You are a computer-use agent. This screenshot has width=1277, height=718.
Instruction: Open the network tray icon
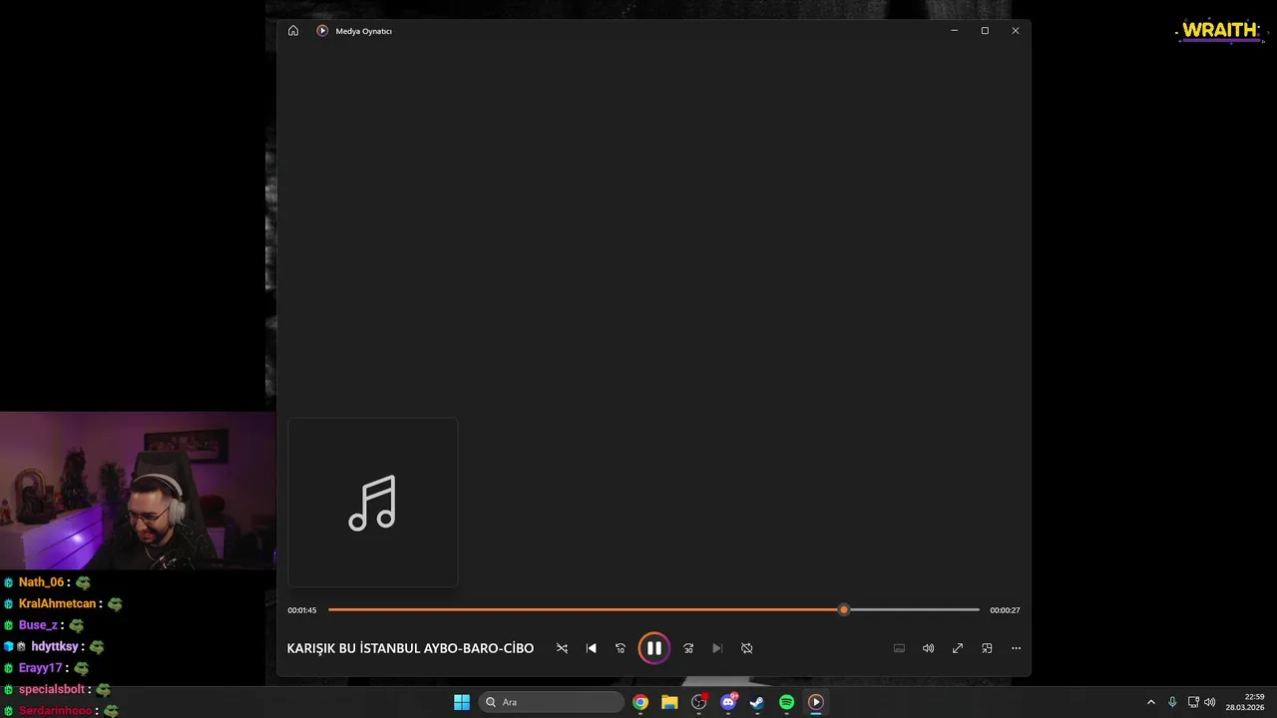coord(1193,702)
